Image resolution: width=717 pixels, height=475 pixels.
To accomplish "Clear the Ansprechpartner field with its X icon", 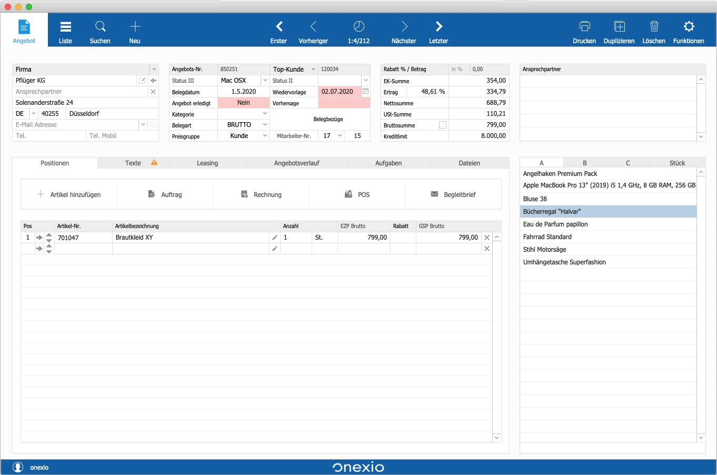I will [153, 92].
